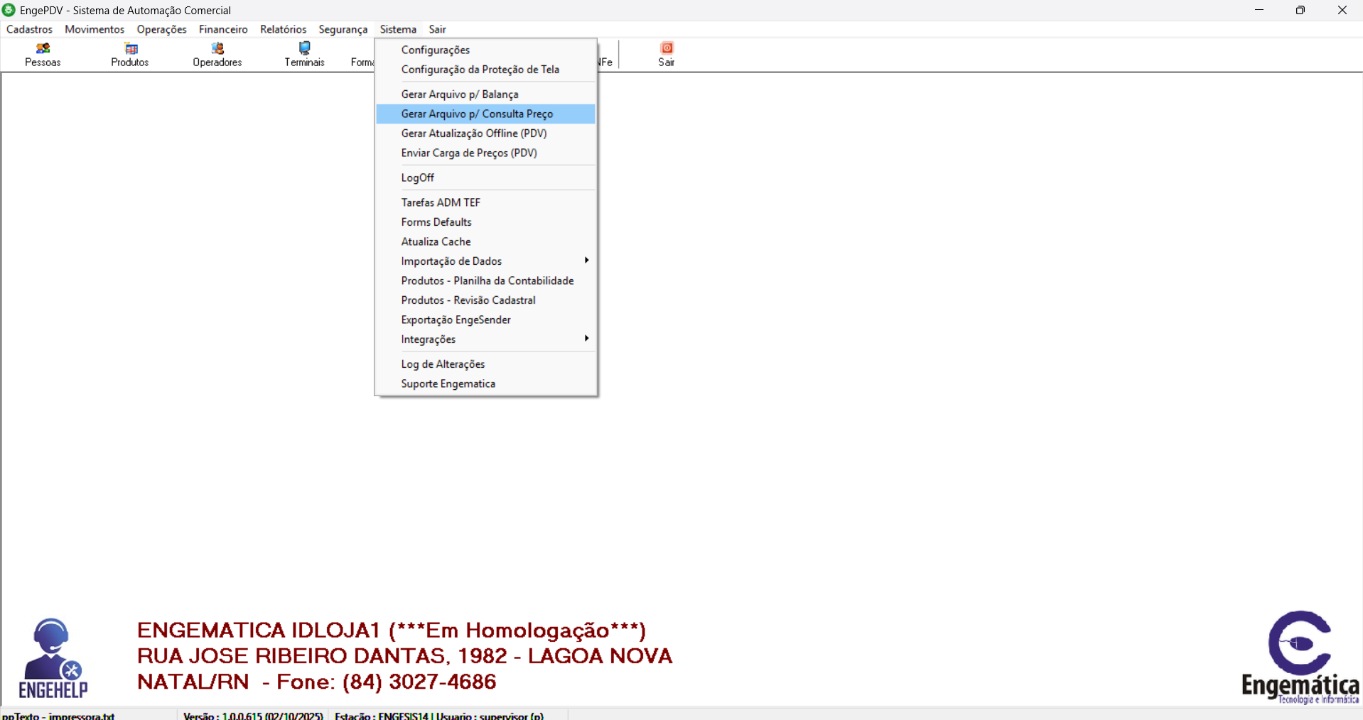Open Log de Alterações
Screen dimensions: 1363x720
coord(443,364)
